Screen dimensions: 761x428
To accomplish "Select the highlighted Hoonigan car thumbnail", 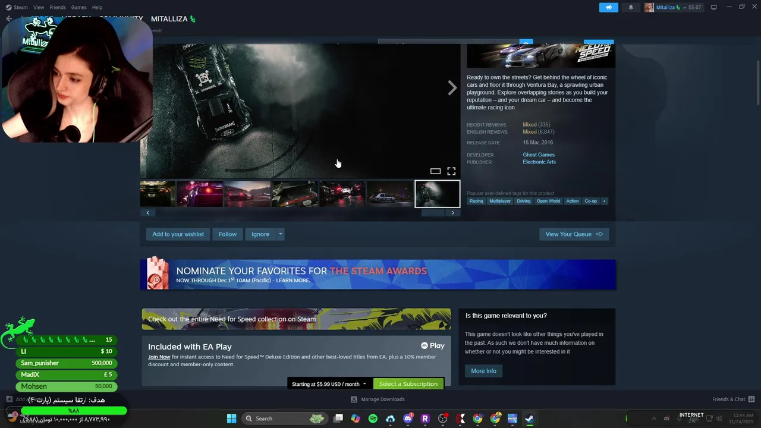I will coord(437,194).
